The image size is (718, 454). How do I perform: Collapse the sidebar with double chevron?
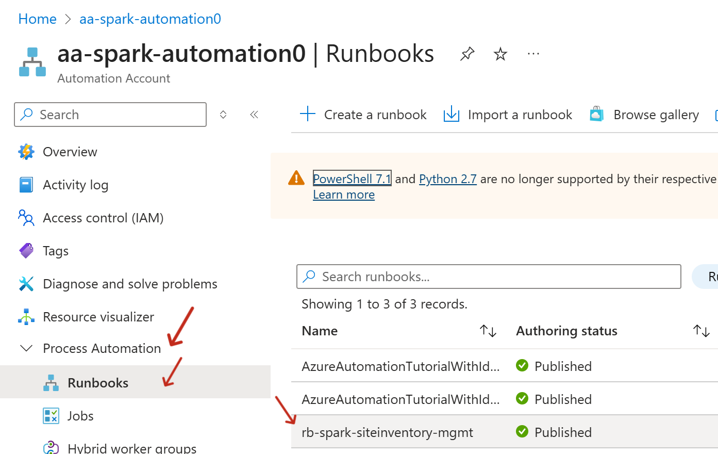(254, 115)
